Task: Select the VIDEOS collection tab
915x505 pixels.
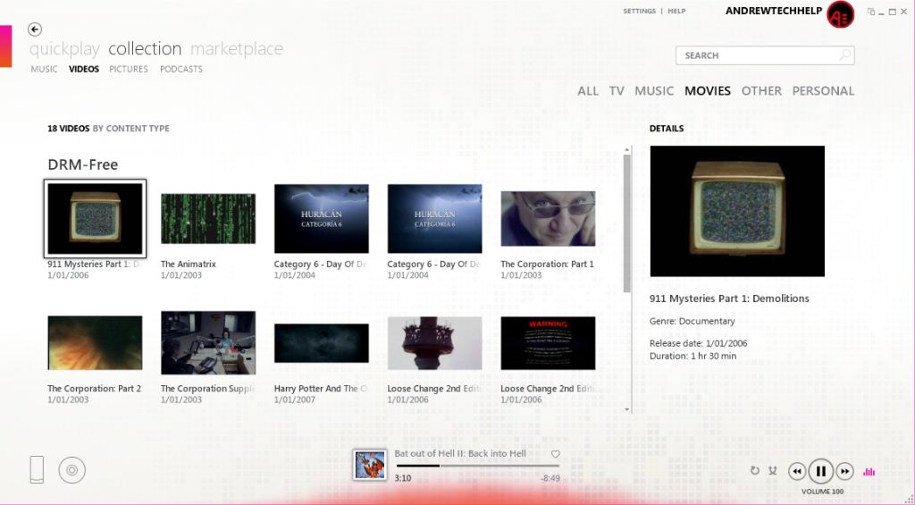Action: [x=84, y=69]
